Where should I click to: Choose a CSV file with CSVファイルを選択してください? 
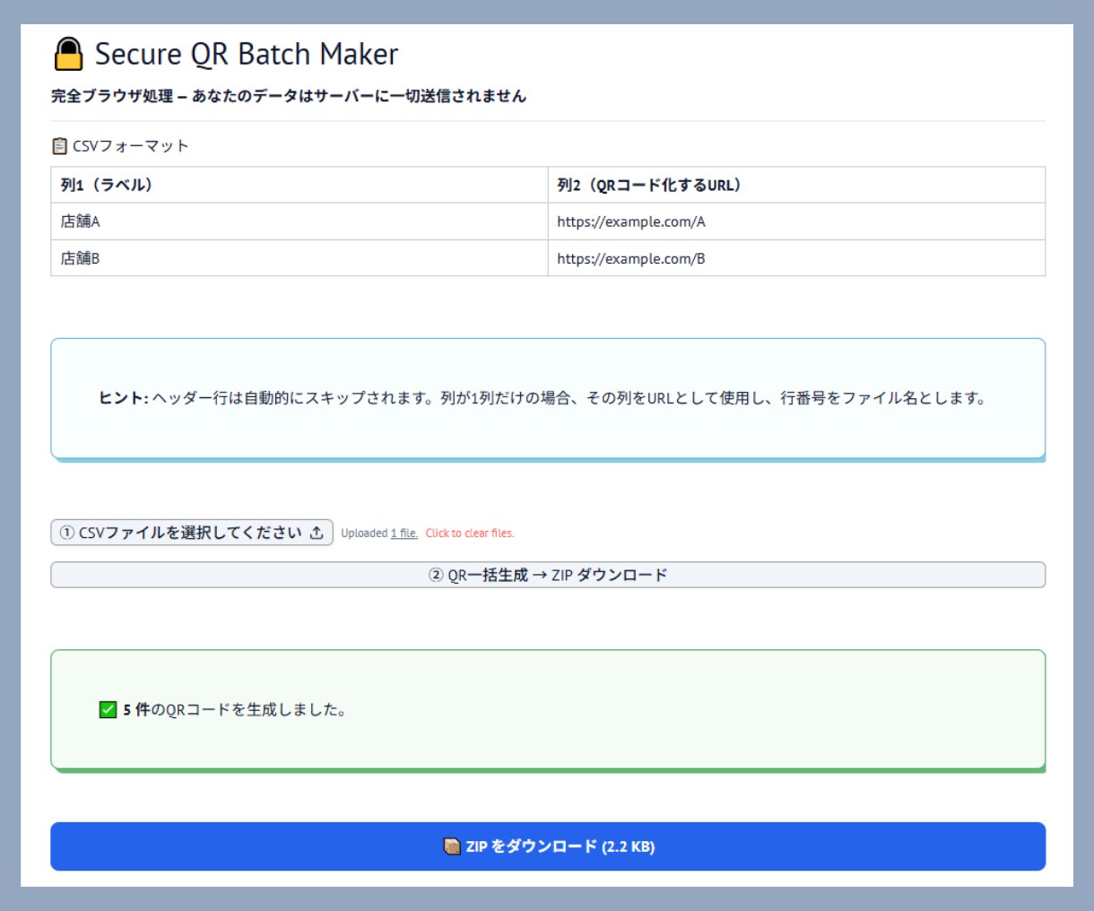(x=192, y=533)
